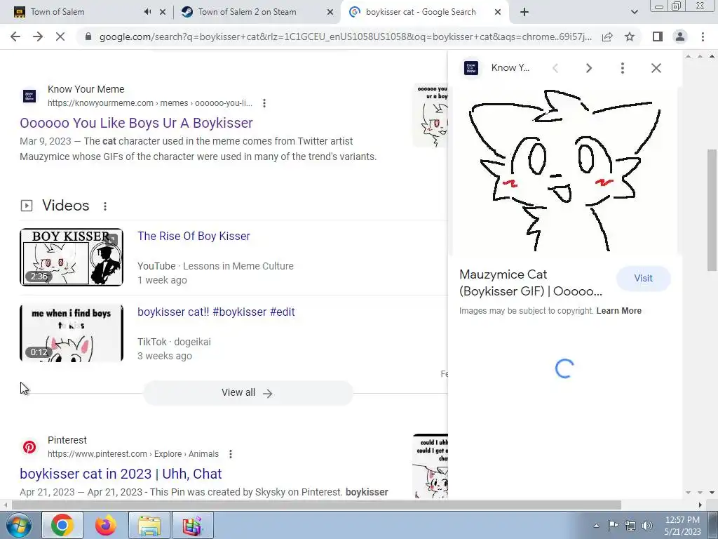Open a new browser tab
This screenshot has width=718, height=539.
click(524, 13)
